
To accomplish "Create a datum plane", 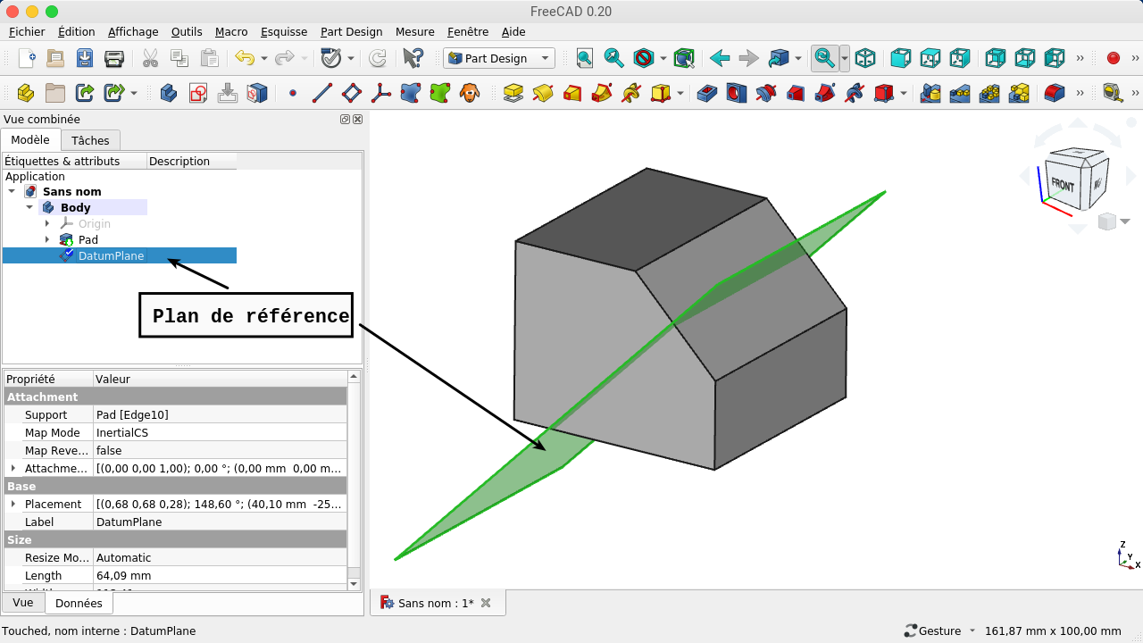I will (x=352, y=93).
